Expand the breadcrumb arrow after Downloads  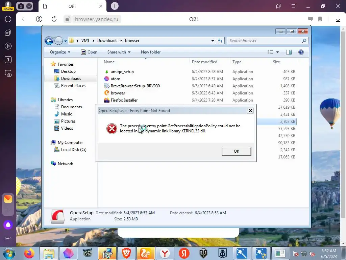point(121,41)
